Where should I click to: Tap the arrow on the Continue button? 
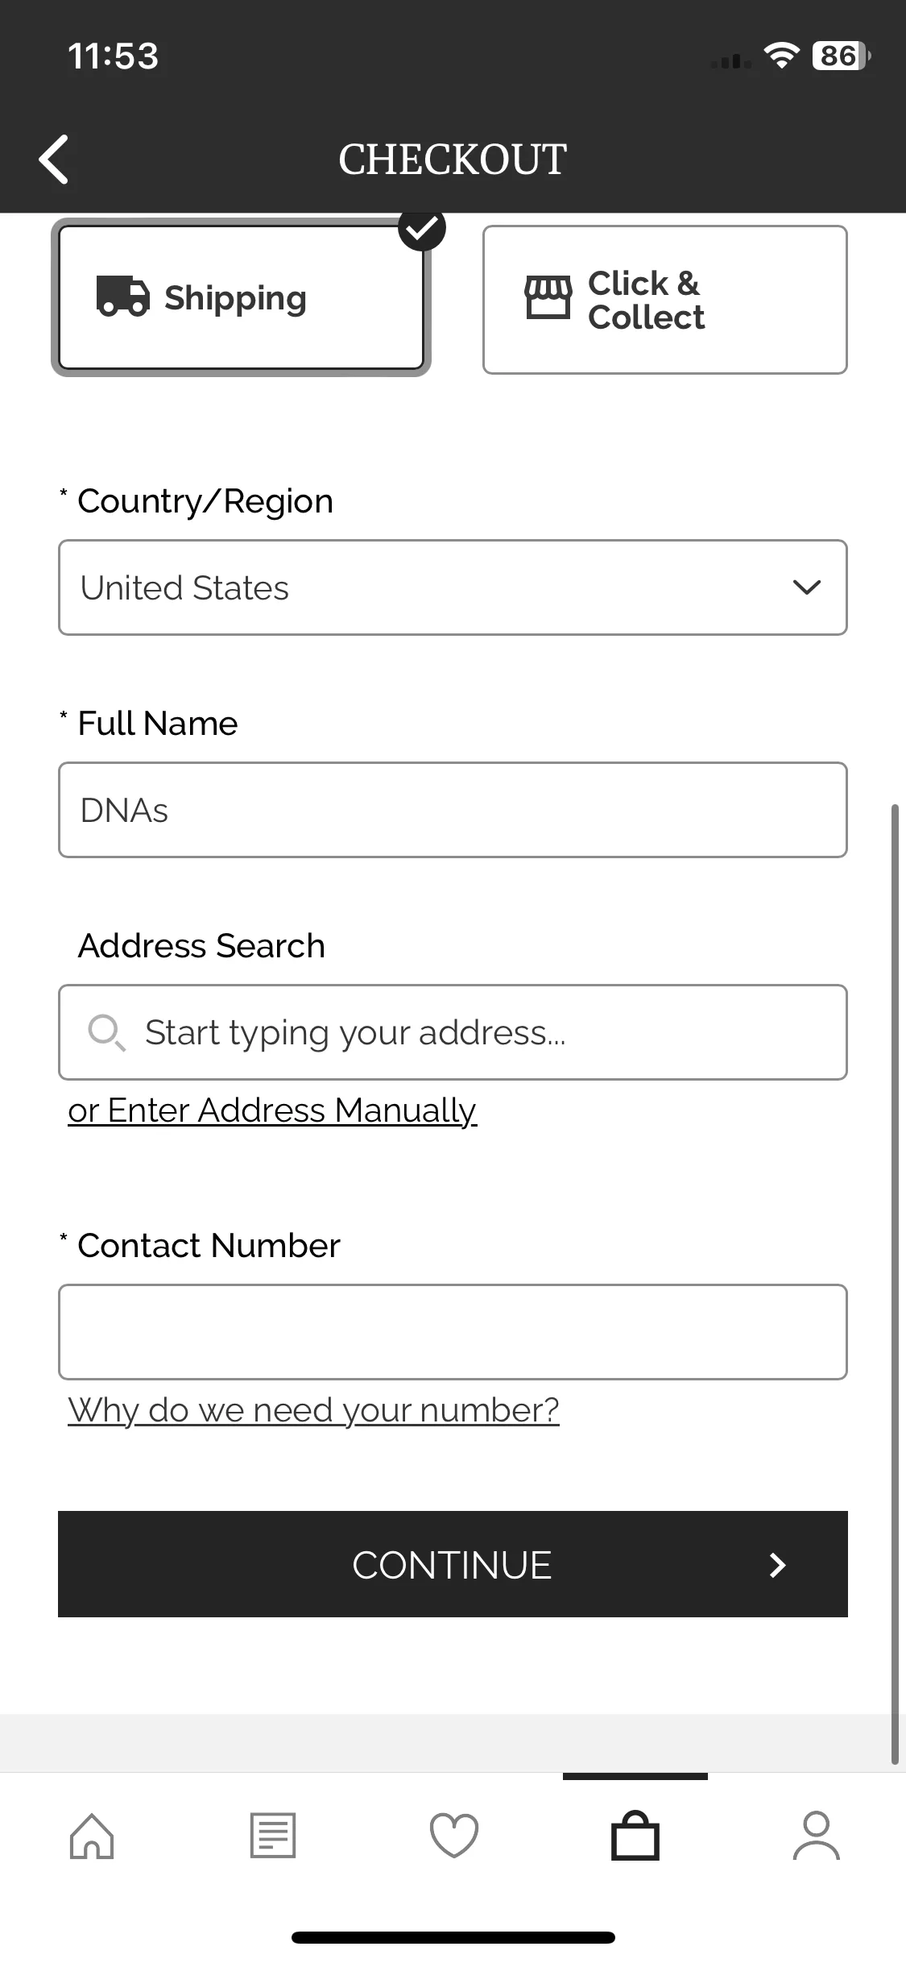(777, 1565)
